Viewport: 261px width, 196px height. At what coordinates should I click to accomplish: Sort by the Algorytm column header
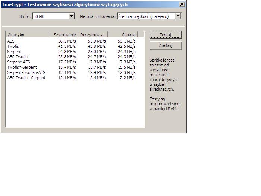pyautogui.click(x=27, y=34)
